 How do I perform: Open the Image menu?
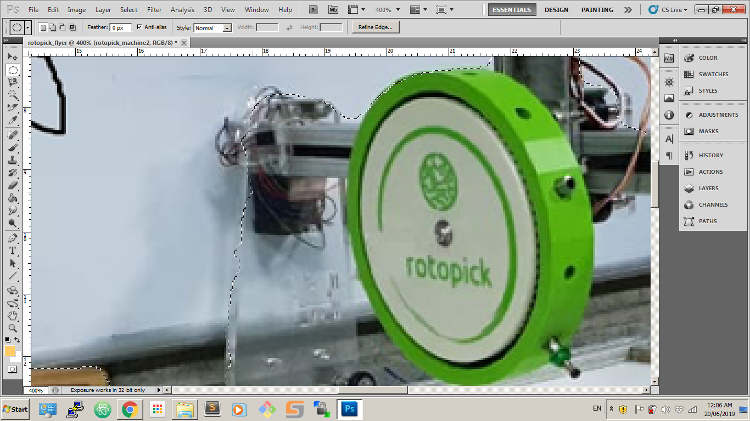pos(76,10)
